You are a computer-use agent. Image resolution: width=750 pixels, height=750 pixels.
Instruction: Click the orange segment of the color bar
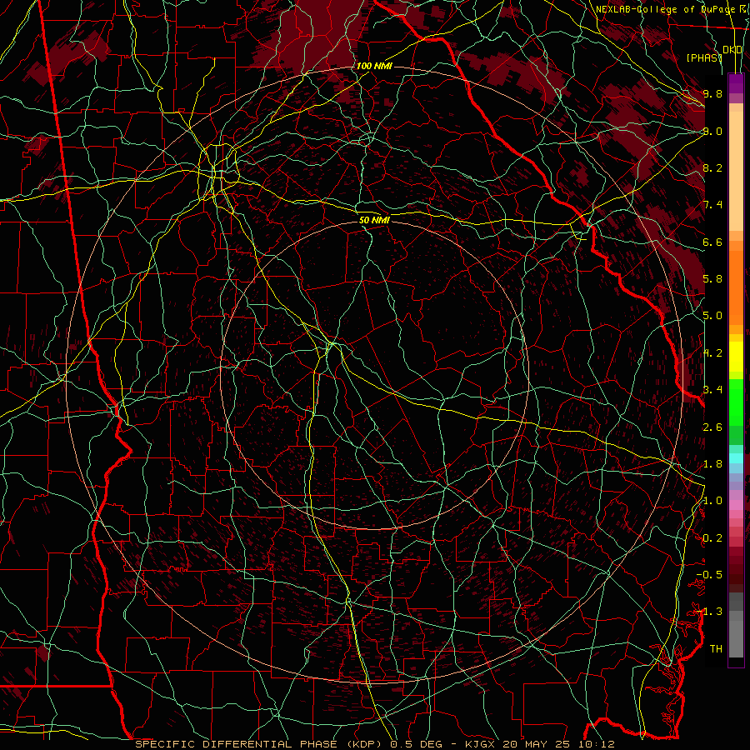coord(736,287)
